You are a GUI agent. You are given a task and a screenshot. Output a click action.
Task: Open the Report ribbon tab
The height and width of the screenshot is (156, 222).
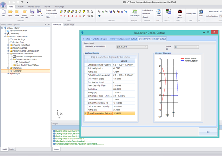[x=47, y=7]
